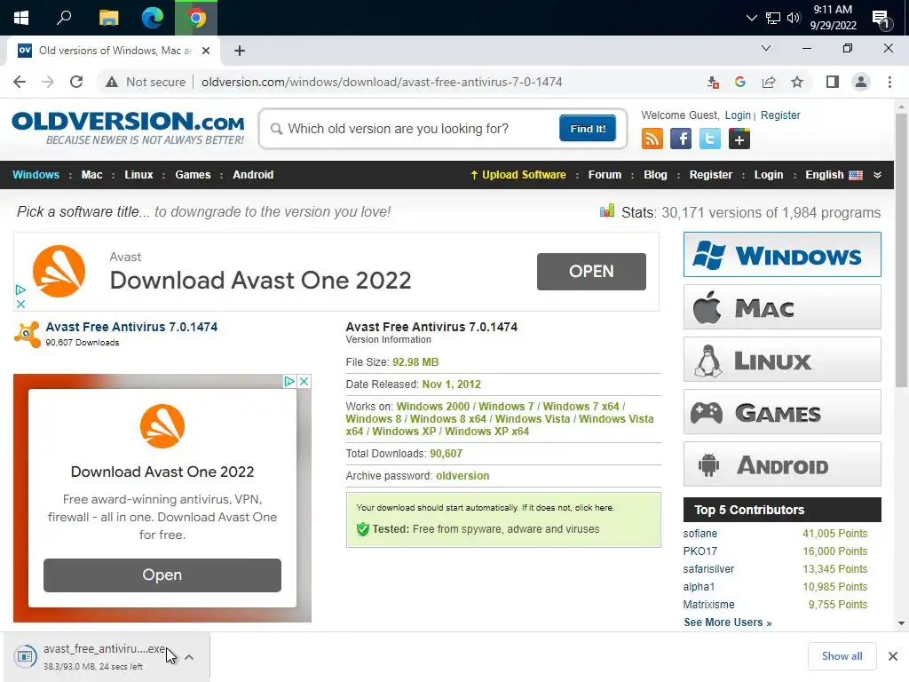Viewport: 909px width, 682px height.
Task: Click Avast Free Antivirus 7.0.1474 title link
Action: coord(131,327)
